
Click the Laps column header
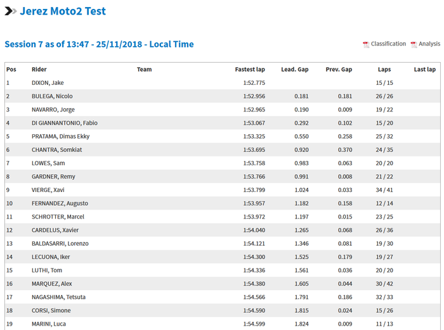coord(384,70)
